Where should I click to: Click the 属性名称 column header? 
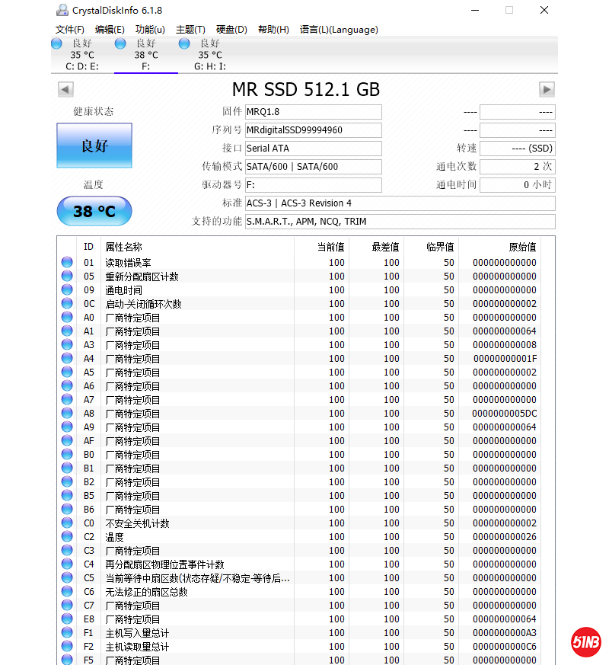[x=123, y=247]
